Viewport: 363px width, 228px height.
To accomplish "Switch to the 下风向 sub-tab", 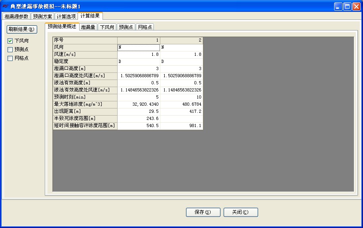I will click(107, 27).
